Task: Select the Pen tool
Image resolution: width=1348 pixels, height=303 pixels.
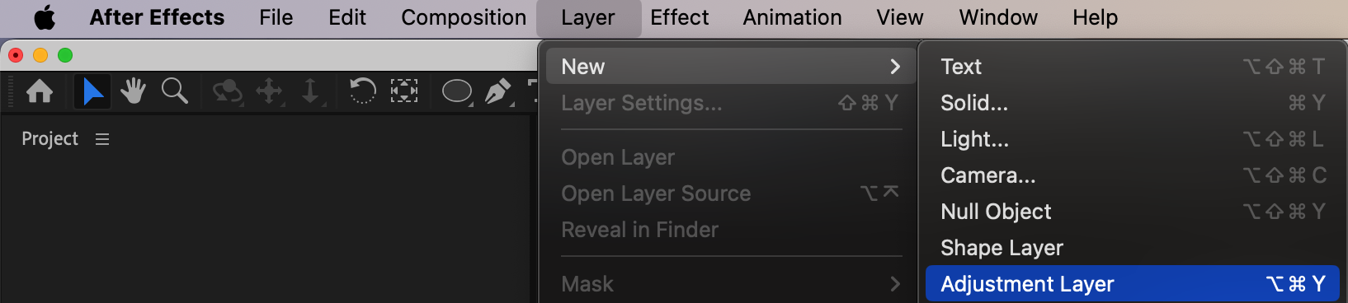Action: pos(498,91)
